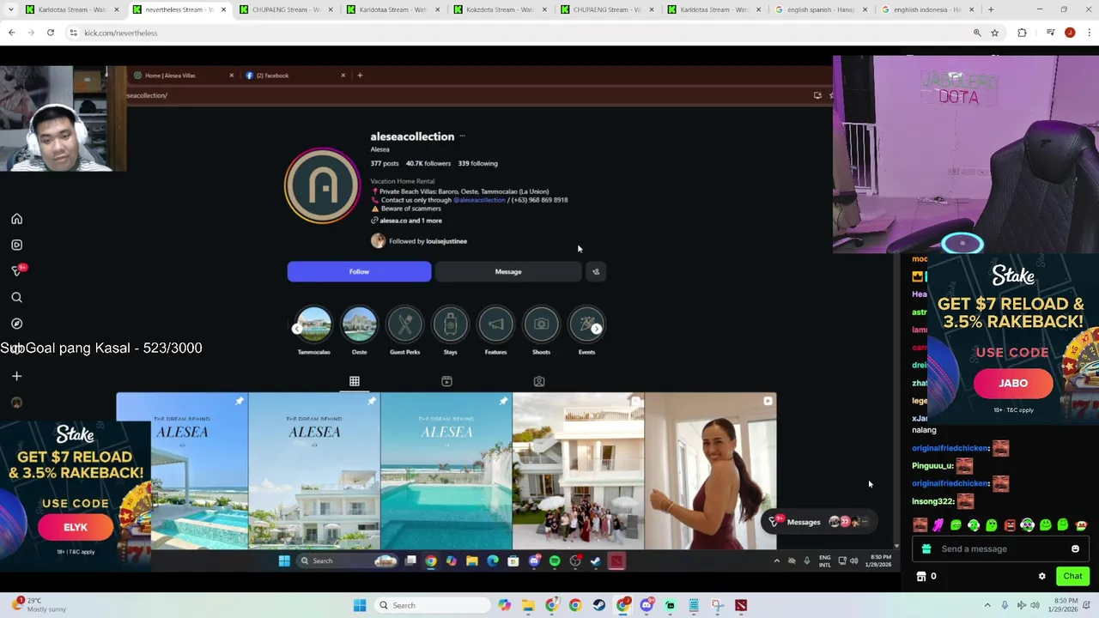Expand hidden icons in the streamed taskbar

point(777,560)
